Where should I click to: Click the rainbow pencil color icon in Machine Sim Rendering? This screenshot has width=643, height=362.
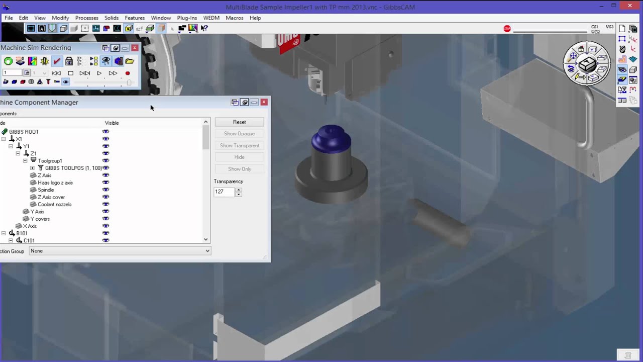coord(33,61)
